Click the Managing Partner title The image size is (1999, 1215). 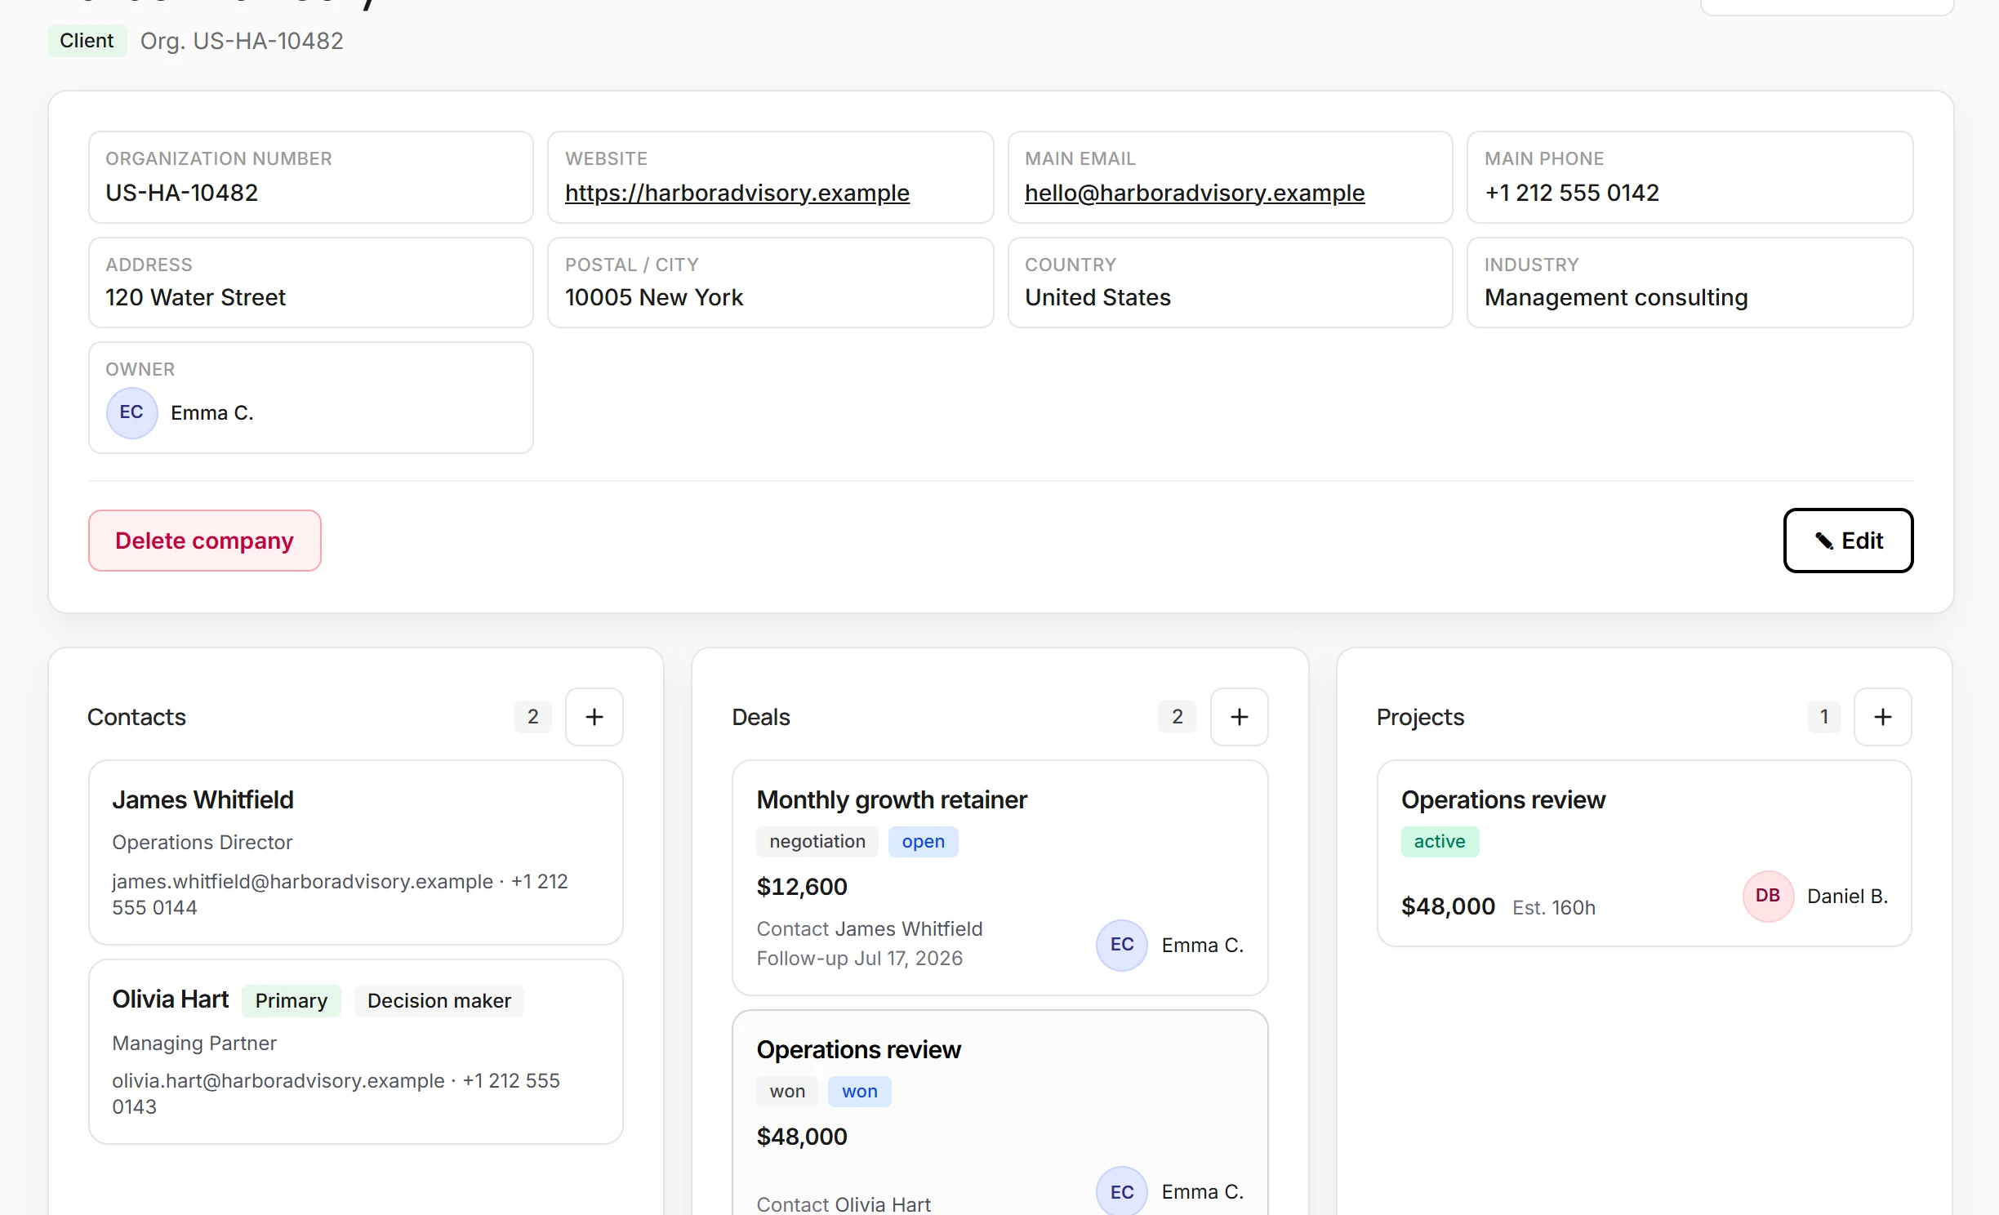pyautogui.click(x=194, y=1043)
